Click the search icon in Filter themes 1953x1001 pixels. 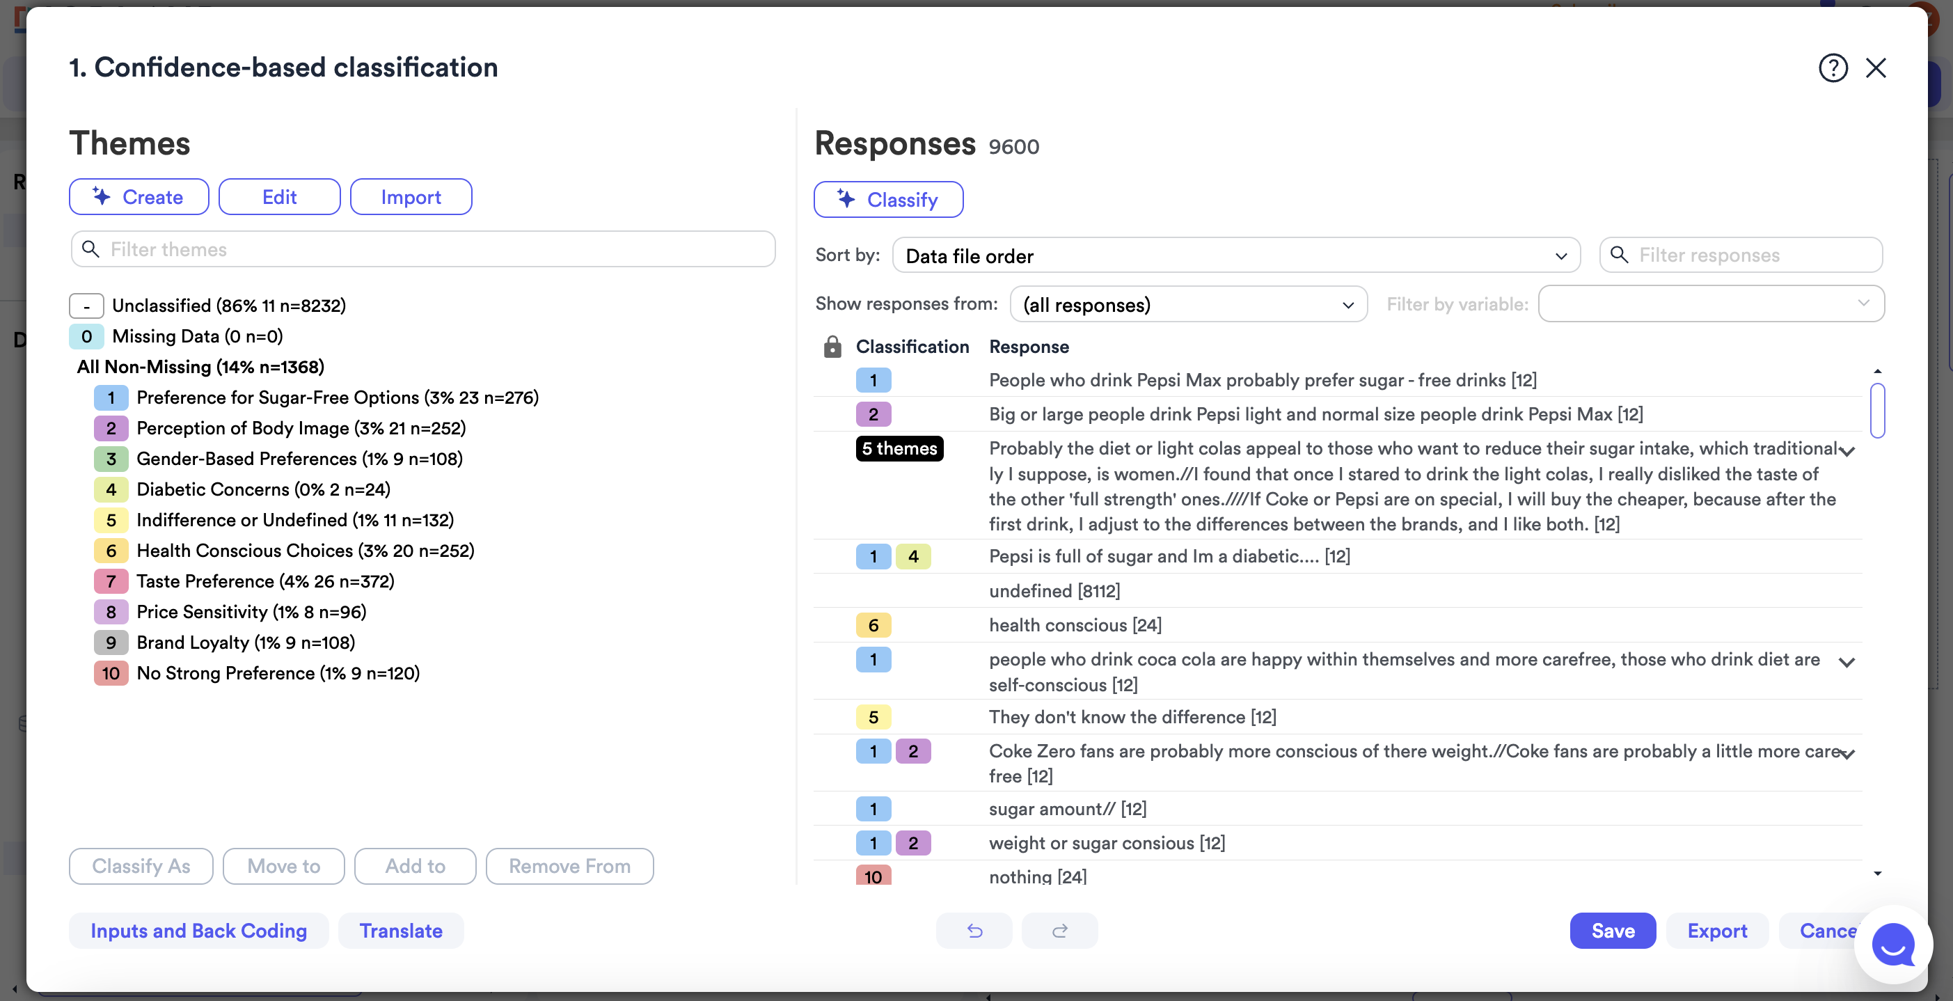pos(91,249)
